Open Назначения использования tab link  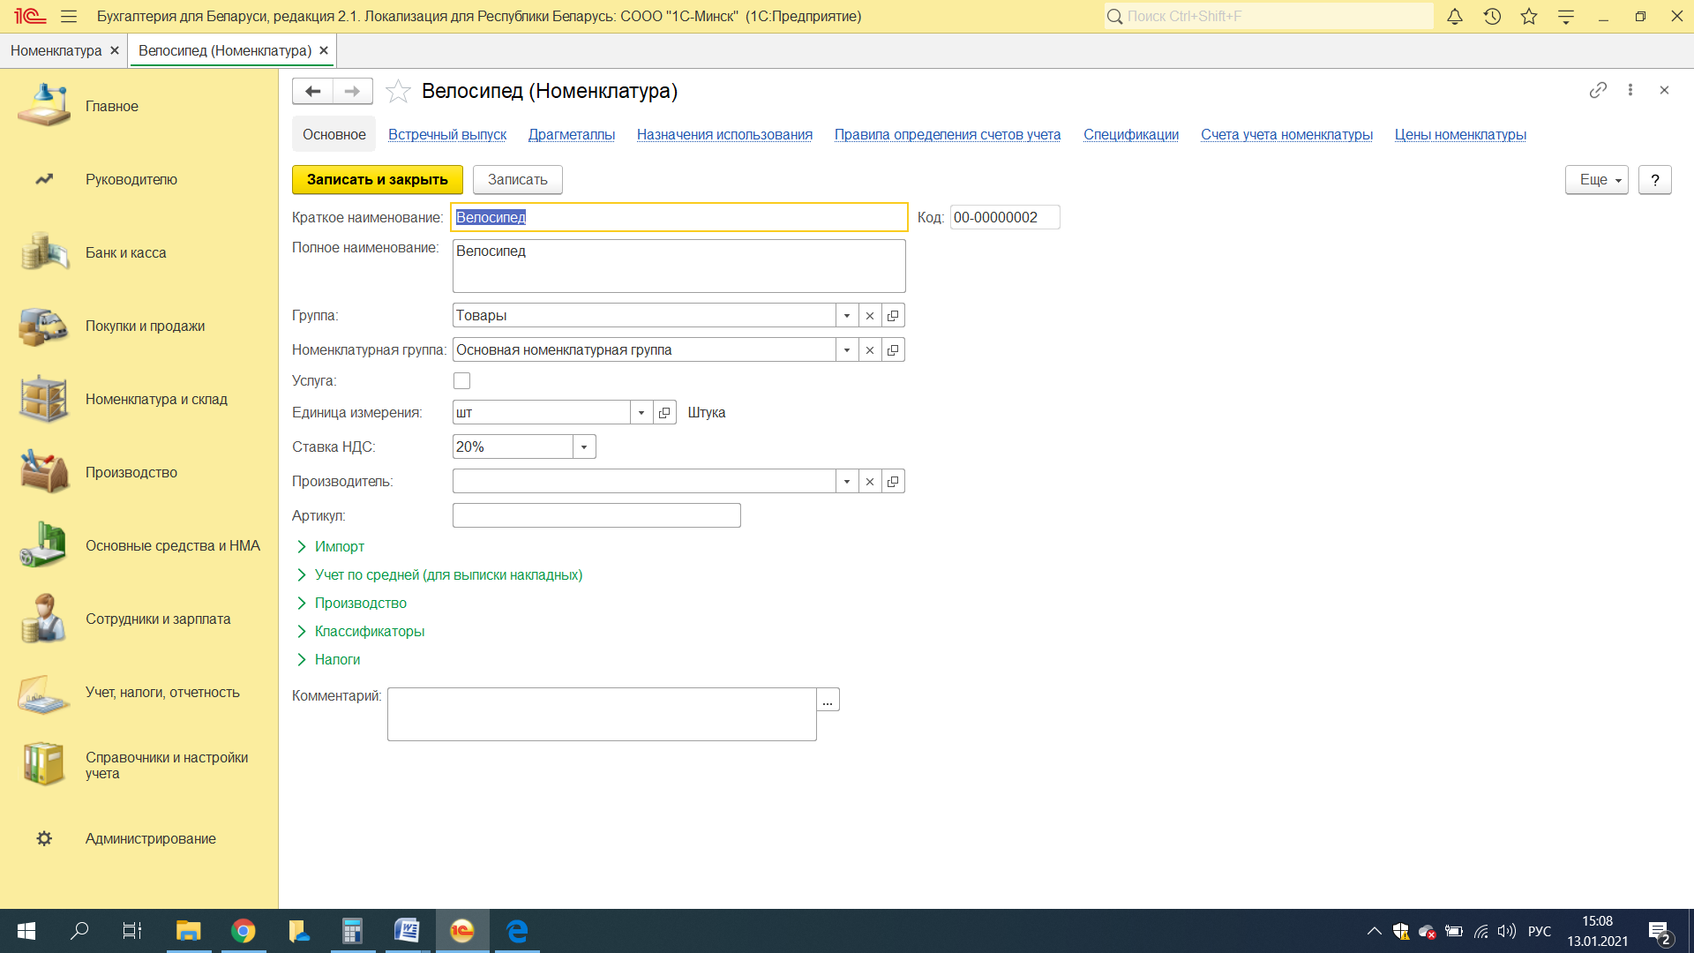pyautogui.click(x=724, y=134)
